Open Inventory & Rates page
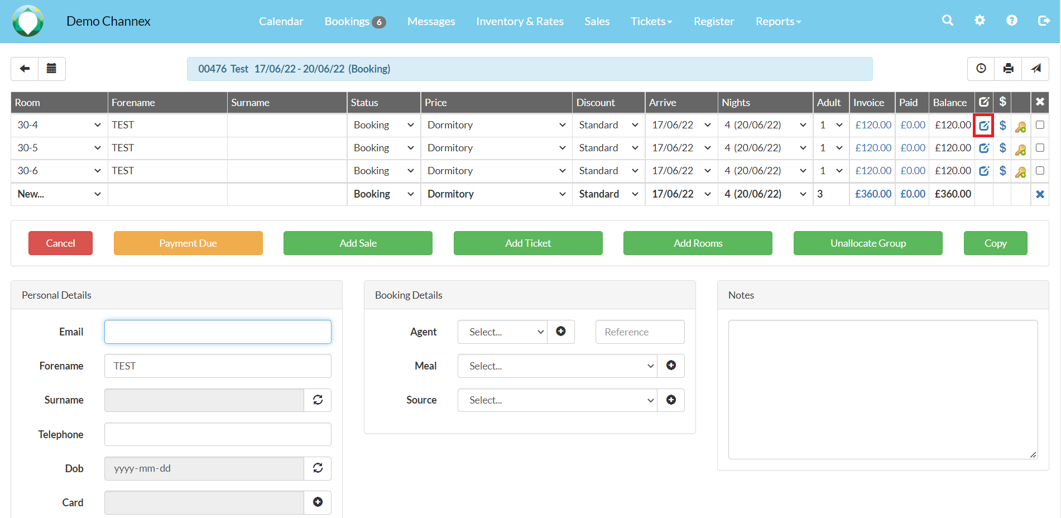Screen dimensions: 1061x518 click(x=520, y=21)
